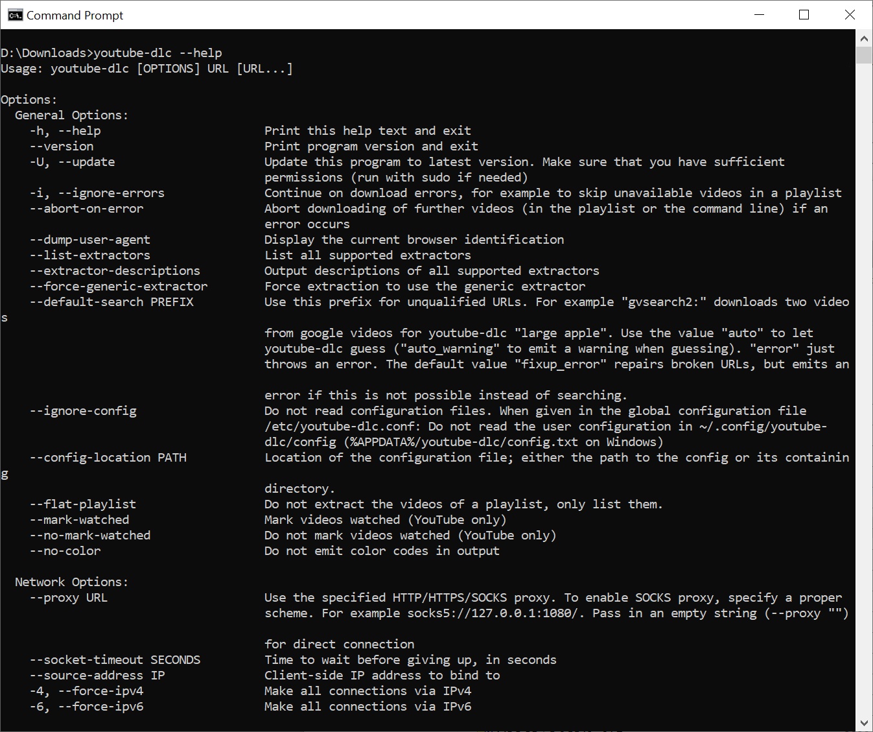Click 'Print program version and exit' description
Image resolution: width=873 pixels, height=732 pixels.
click(371, 147)
